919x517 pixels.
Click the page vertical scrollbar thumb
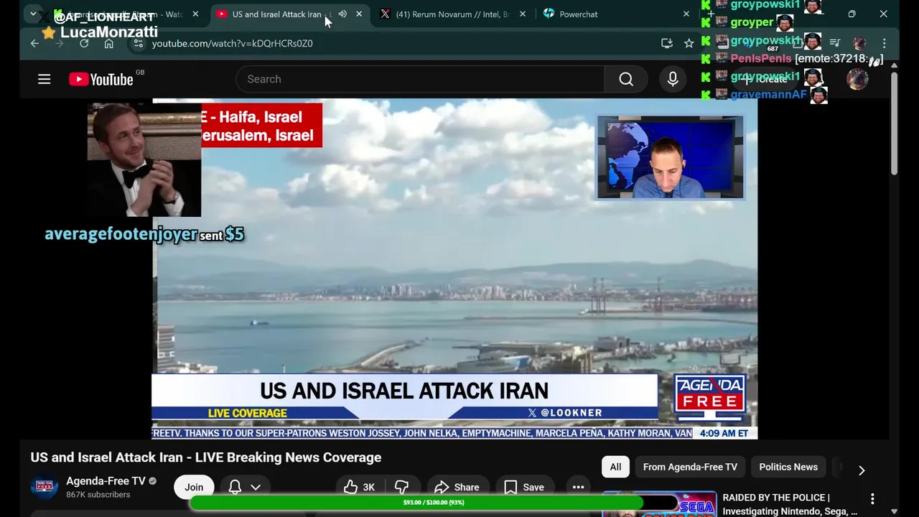click(x=894, y=122)
